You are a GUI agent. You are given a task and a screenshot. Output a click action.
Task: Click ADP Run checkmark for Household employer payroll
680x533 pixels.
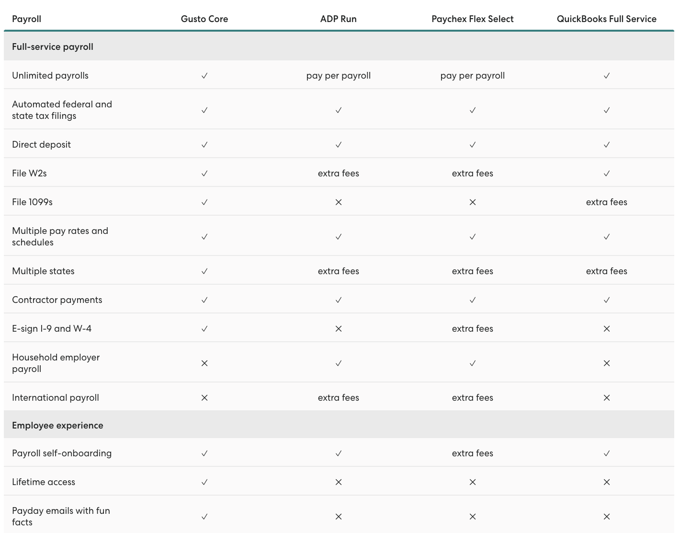coord(339,363)
